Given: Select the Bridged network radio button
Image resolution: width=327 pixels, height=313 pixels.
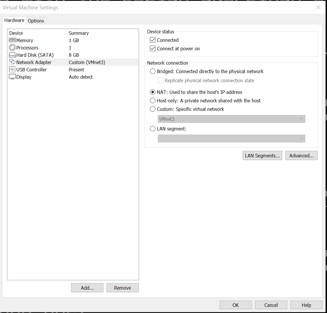Looking at the screenshot, I should pos(153,71).
